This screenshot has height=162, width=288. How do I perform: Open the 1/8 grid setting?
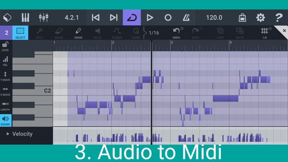[x=265, y=33]
